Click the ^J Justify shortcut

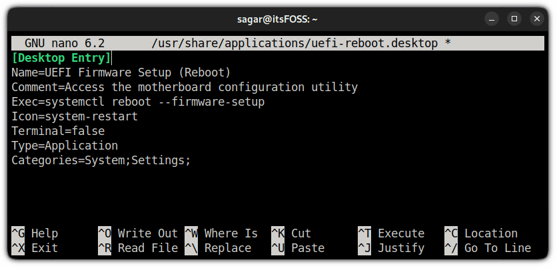[x=391, y=248]
